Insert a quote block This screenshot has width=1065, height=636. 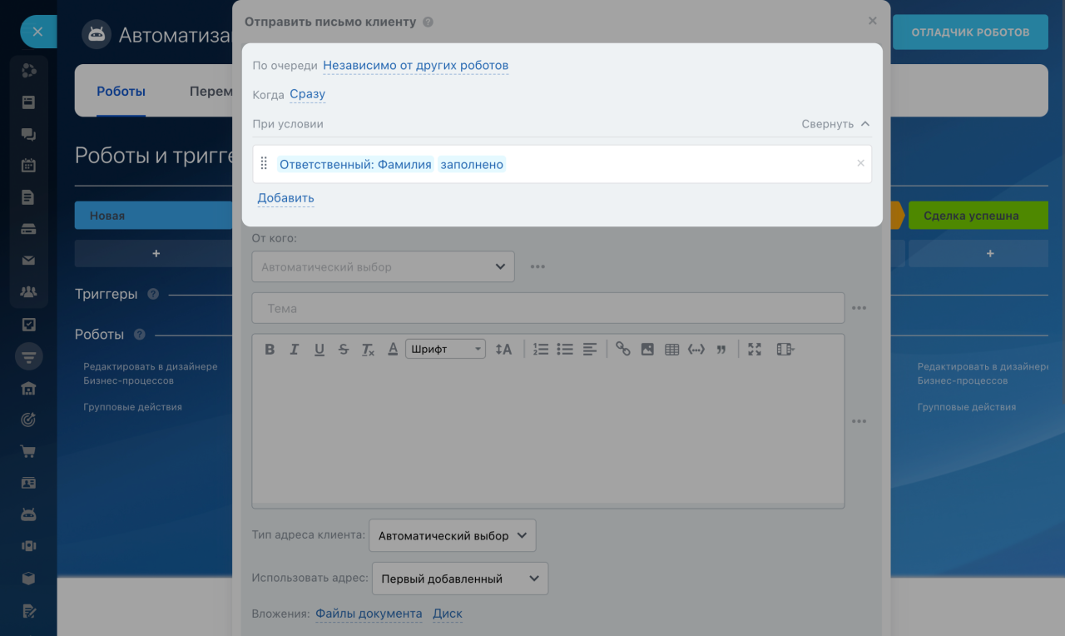coord(721,350)
